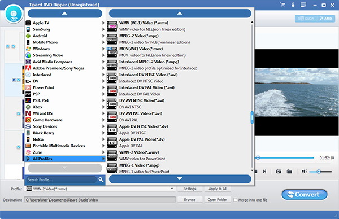Click the Destination path field

[x=100, y=200]
